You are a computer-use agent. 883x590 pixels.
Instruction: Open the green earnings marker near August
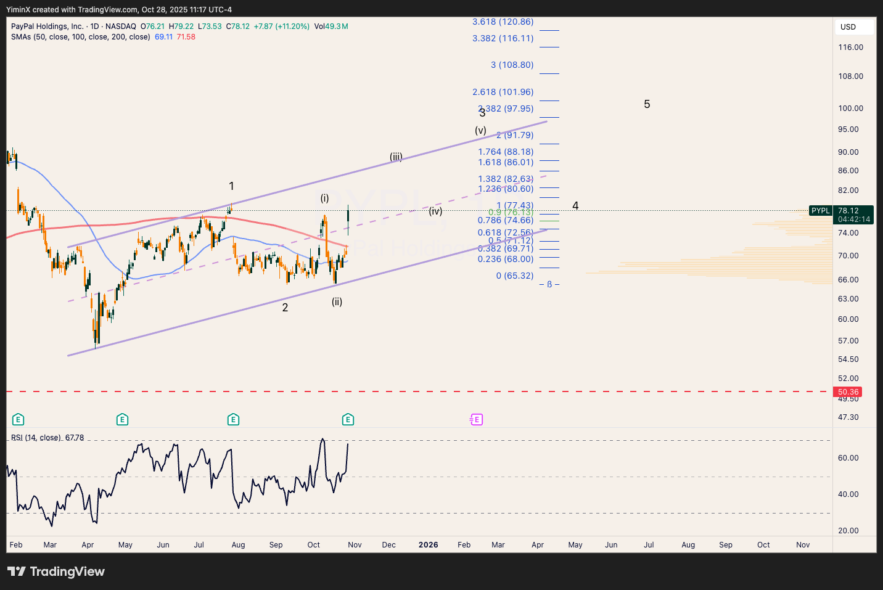tap(233, 420)
